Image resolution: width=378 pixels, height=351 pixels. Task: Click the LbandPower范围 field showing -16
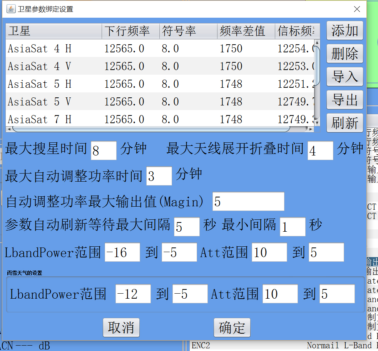122,252
